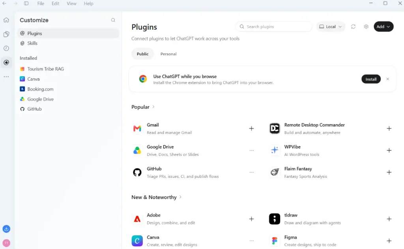The height and width of the screenshot is (249, 404).
Task: Add the Adobe plugin with plus
Action: 251,219
